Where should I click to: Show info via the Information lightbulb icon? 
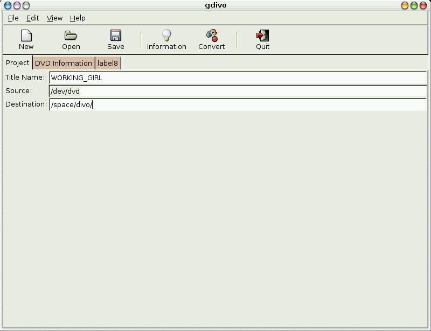point(166,36)
